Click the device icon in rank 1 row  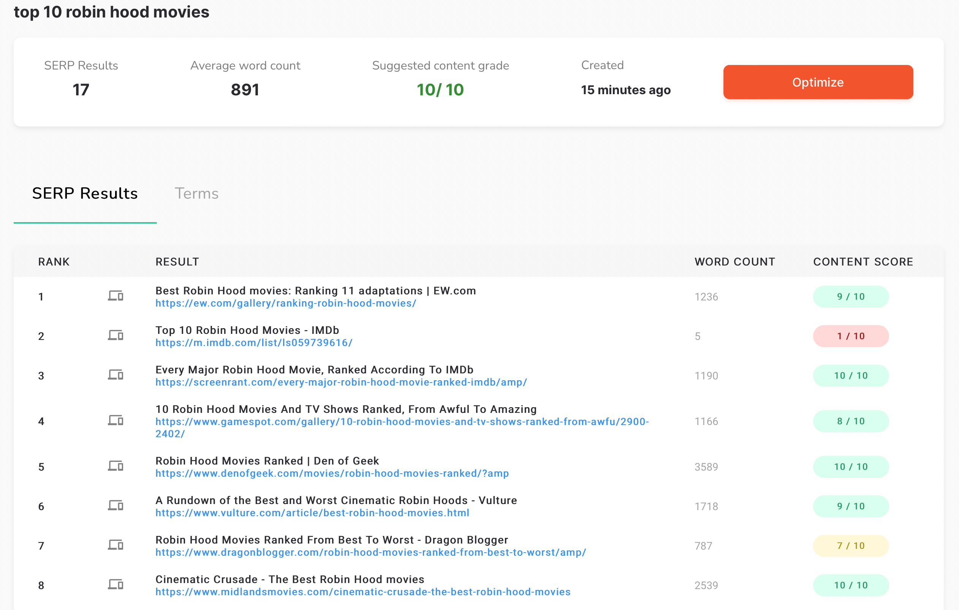point(116,296)
